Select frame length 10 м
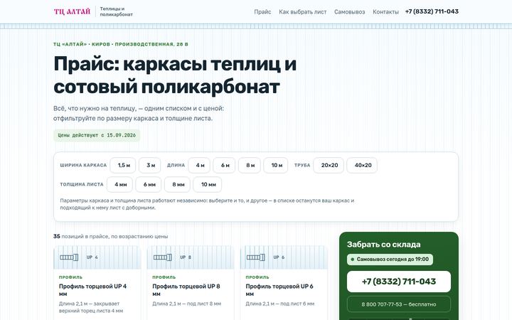The image size is (512, 320). pos(276,165)
